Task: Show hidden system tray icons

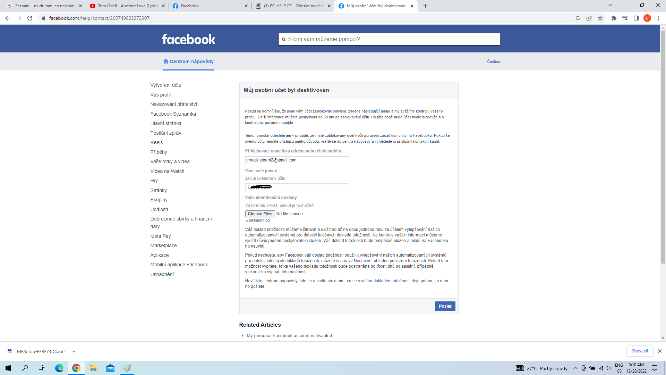Action: click(575, 368)
